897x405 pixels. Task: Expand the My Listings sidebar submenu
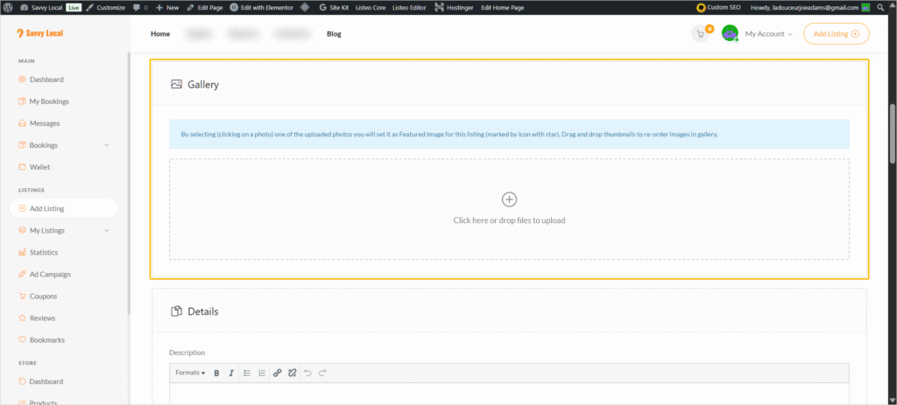pos(107,231)
